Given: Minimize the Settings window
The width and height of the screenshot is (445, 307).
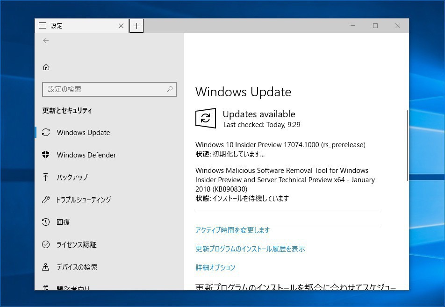Looking at the screenshot, I should [353, 26].
